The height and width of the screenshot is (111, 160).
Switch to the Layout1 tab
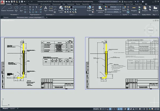pyautogui.click(x=12, y=108)
